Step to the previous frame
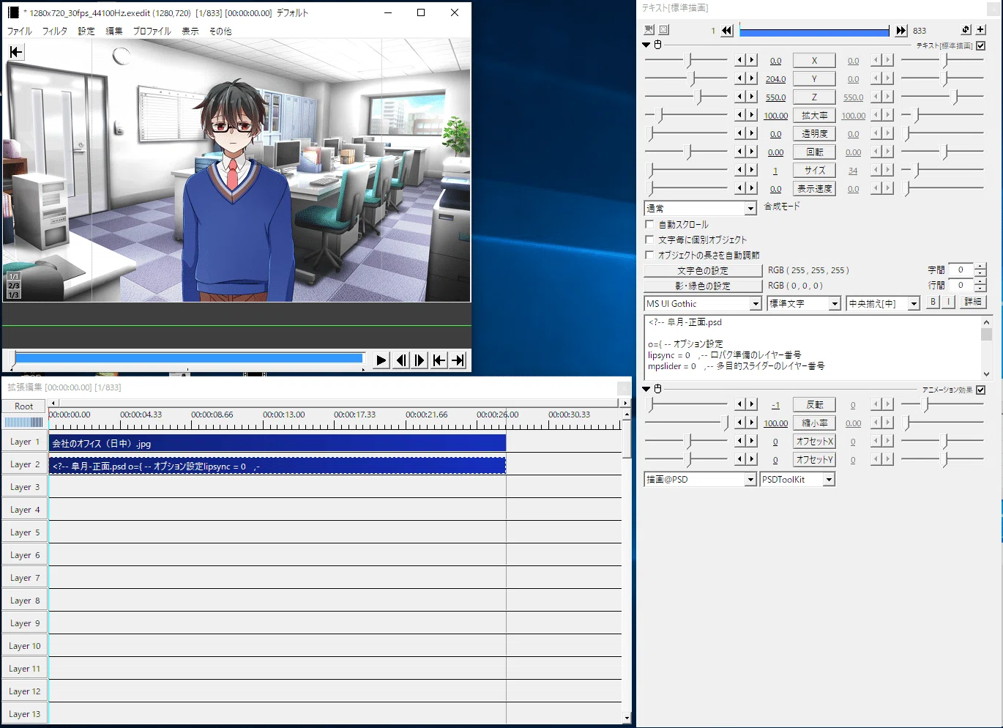1003x728 pixels. 400,360
